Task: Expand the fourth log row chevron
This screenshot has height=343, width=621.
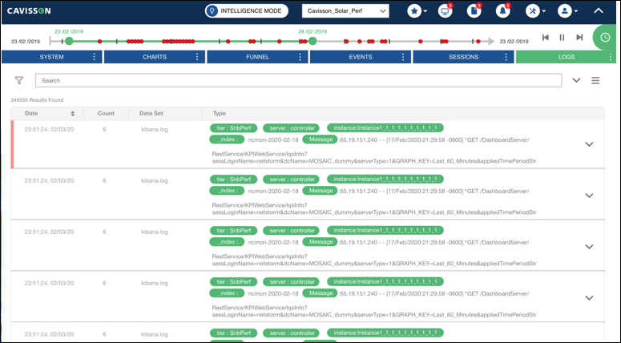Action: [589, 298]
